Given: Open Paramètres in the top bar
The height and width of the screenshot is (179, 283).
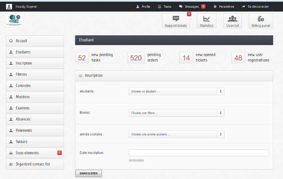Looking at the screenshot, I should (224, 7).
